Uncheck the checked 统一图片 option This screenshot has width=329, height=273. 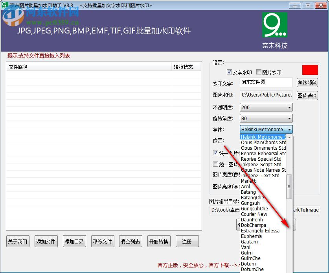coord(215,153)
